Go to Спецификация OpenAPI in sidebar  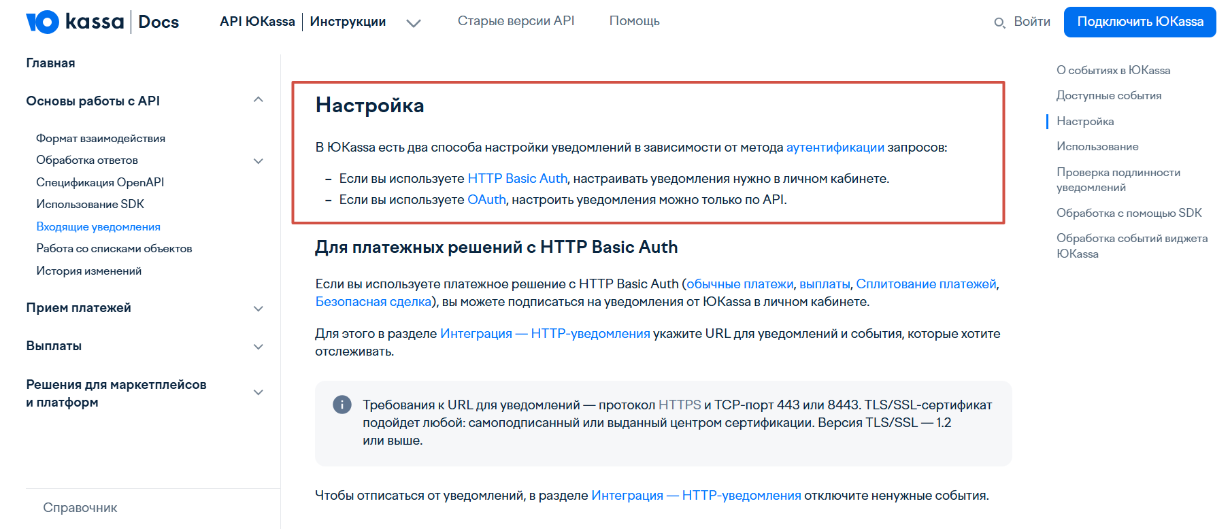(x=100, y=182)
